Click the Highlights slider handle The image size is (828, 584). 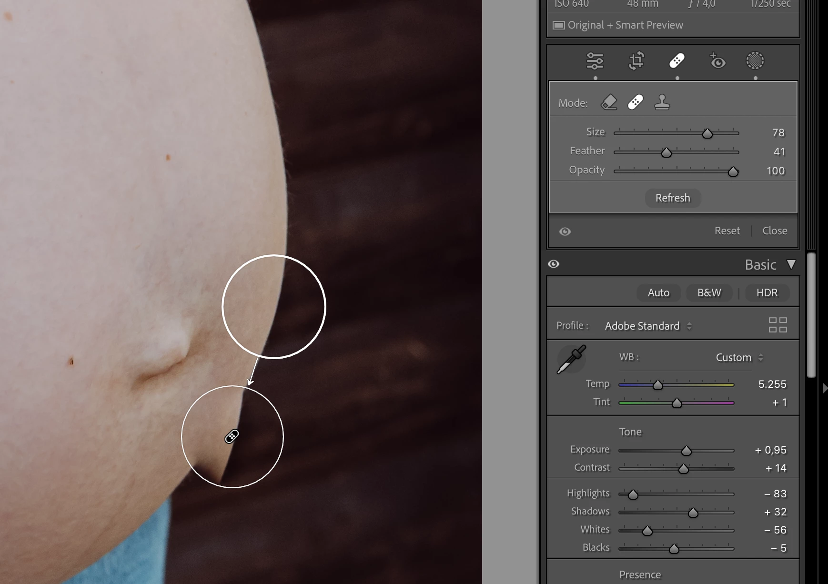(x=633, y=495)
